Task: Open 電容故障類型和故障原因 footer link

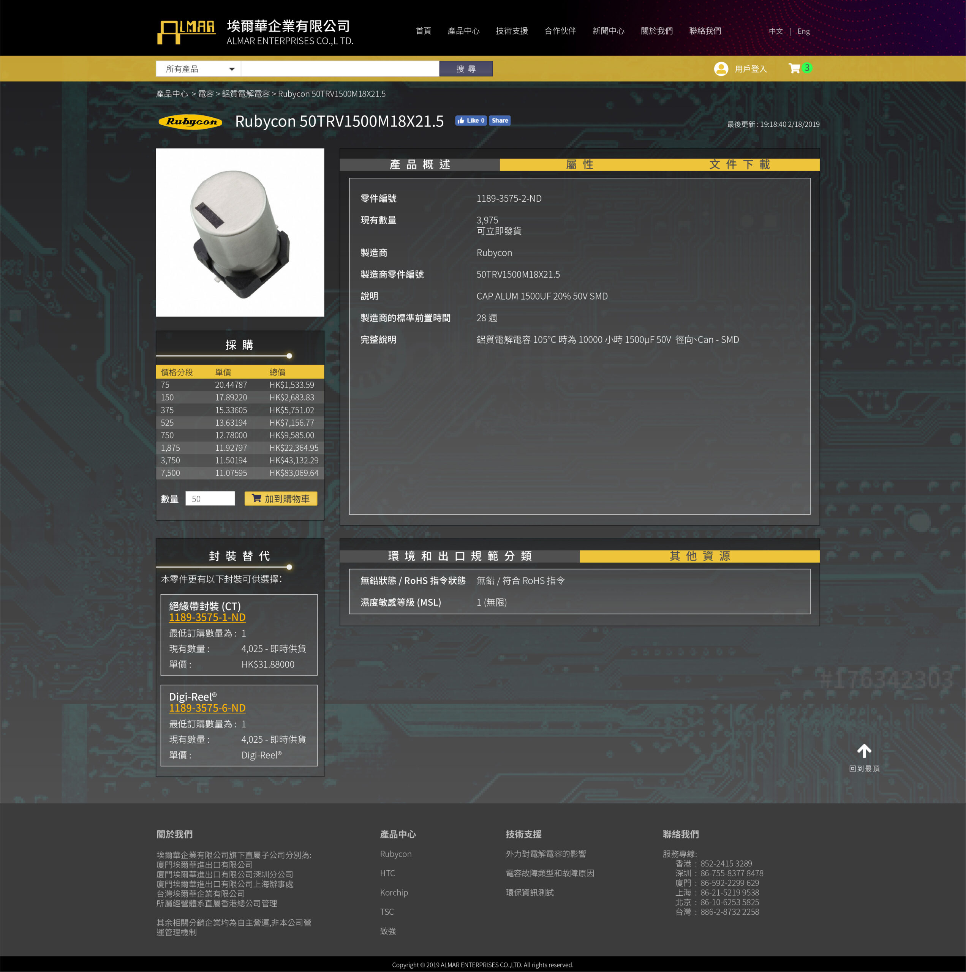Action: click(x=550, y=873)
